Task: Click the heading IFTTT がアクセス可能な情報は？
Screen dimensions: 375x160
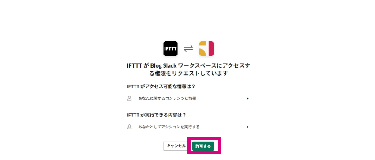Action: tap(161, 87)
